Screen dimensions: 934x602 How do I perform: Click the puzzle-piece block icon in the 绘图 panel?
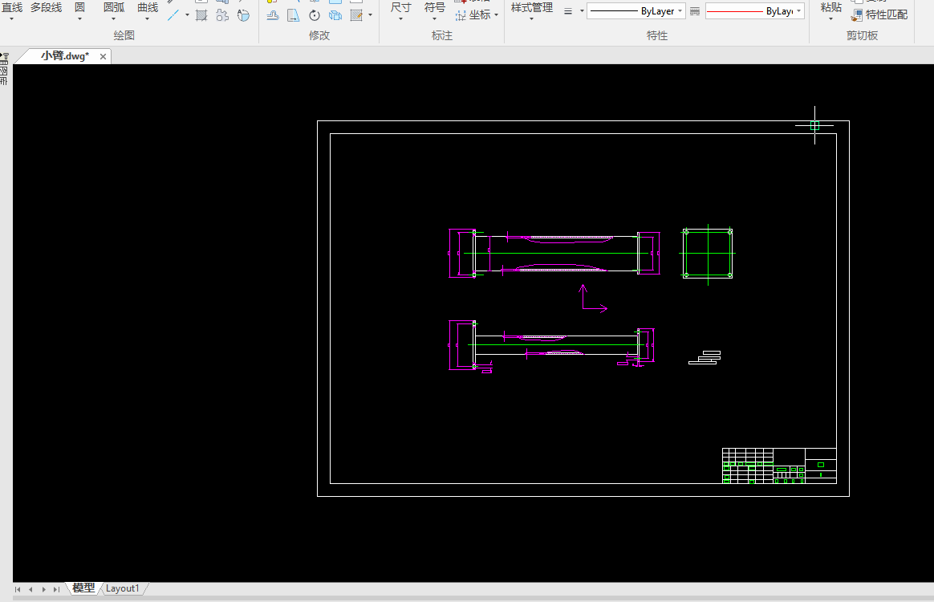click(x=222, y=15)
